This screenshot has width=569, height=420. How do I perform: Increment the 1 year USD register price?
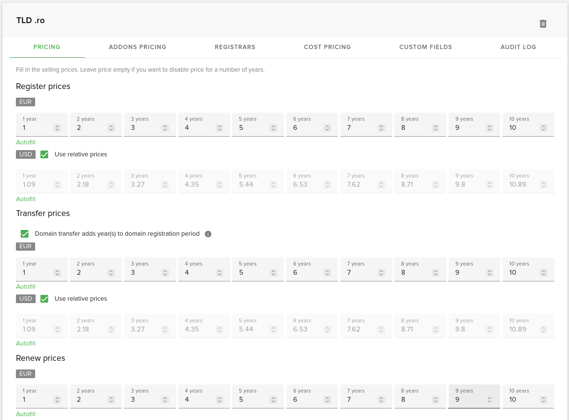(57, 182)
